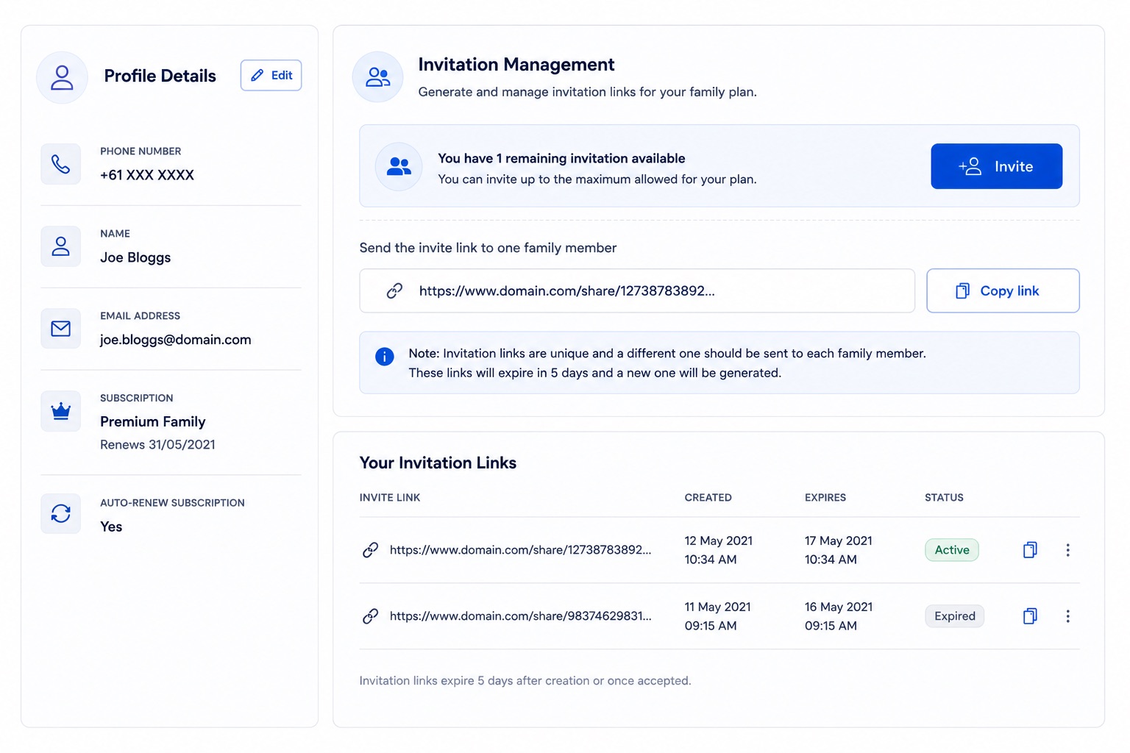Select the name Joe Bloggs
Viewport: 1130px width, 753px height.
(135, 257)
